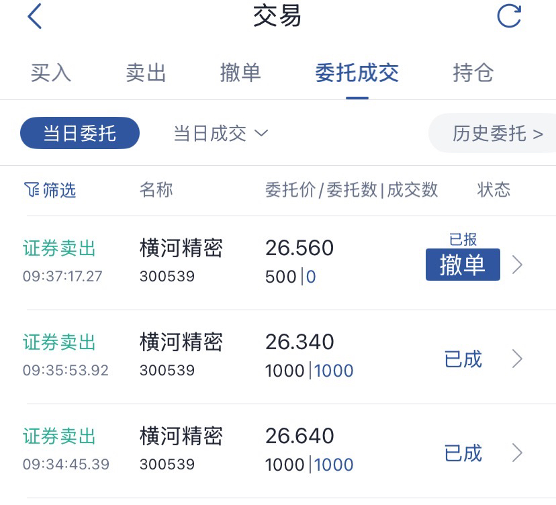Screen dimensions: 556x505
Task: Open 历史委托 history link
Action: click(493, 134)
